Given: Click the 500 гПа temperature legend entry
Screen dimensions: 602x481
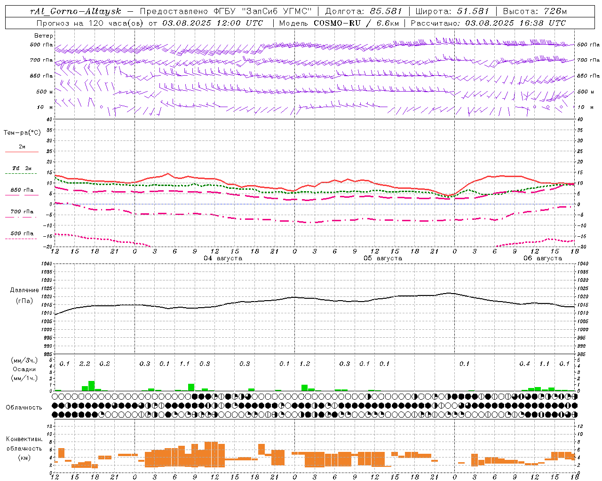Looking at the screenshot, I should (22, 235).
